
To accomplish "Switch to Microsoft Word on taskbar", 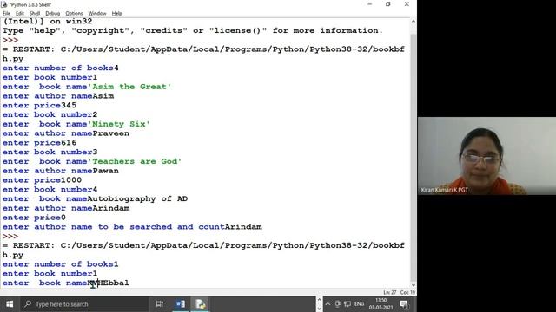I will [181, 304].
